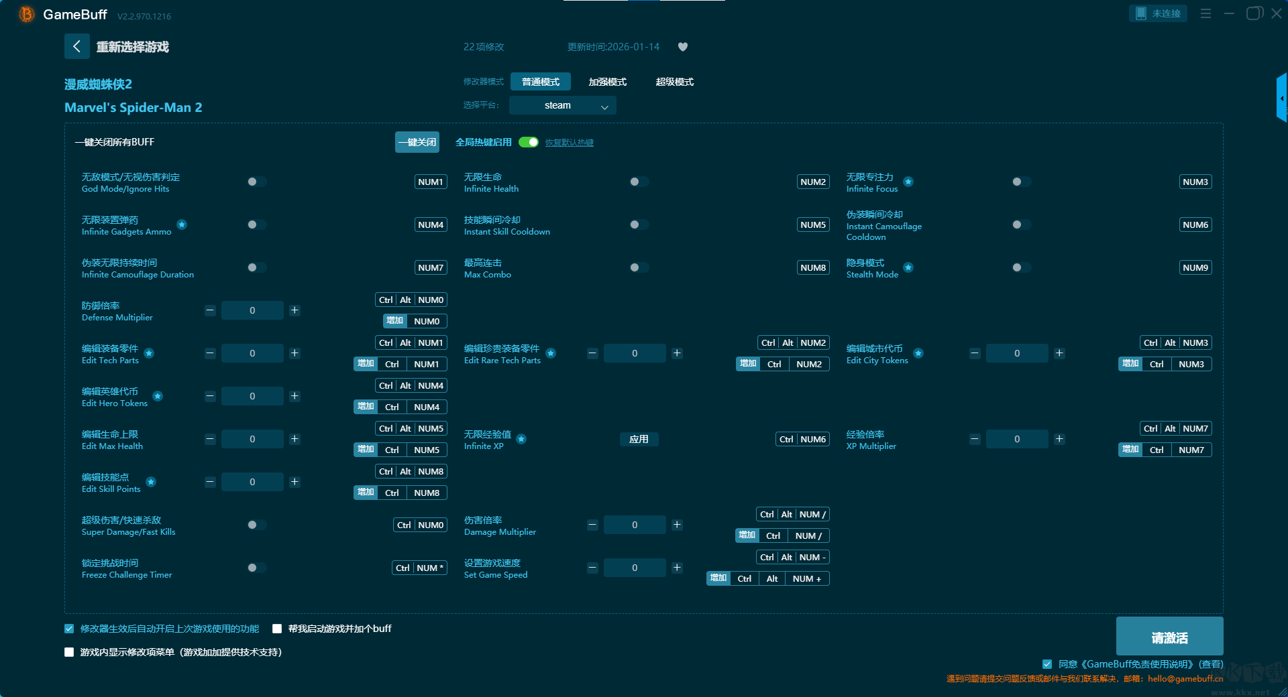Decrease Defense Multiplier with minus icon

tap(210, 310)
